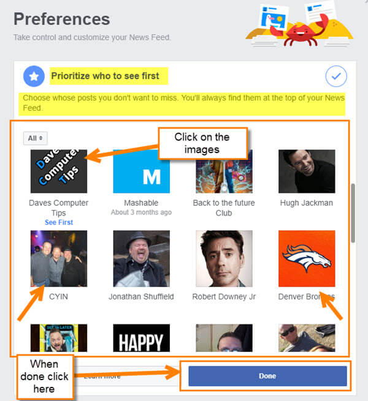The width and height of the screenshot is (368, 401).
Task: Click the vertical scrollbar thumb
Action: (x=353, y=213)
